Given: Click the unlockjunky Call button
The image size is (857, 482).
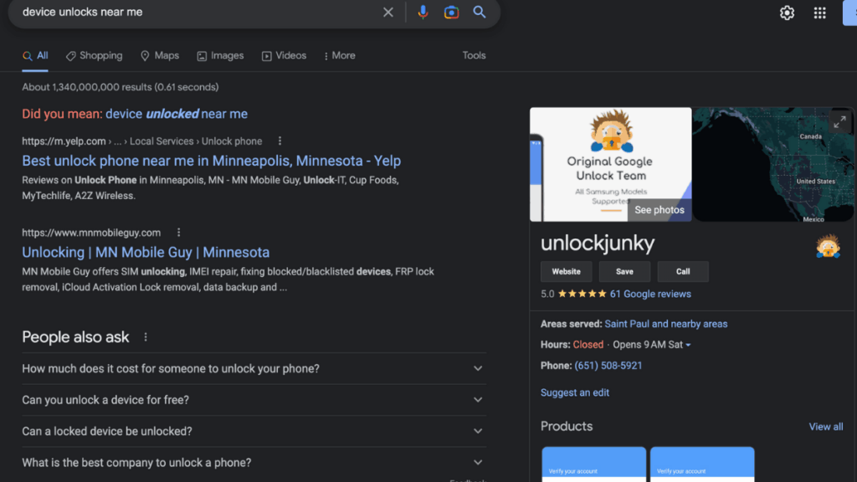Looking at the screenshot, I should (x=683, y=272).
